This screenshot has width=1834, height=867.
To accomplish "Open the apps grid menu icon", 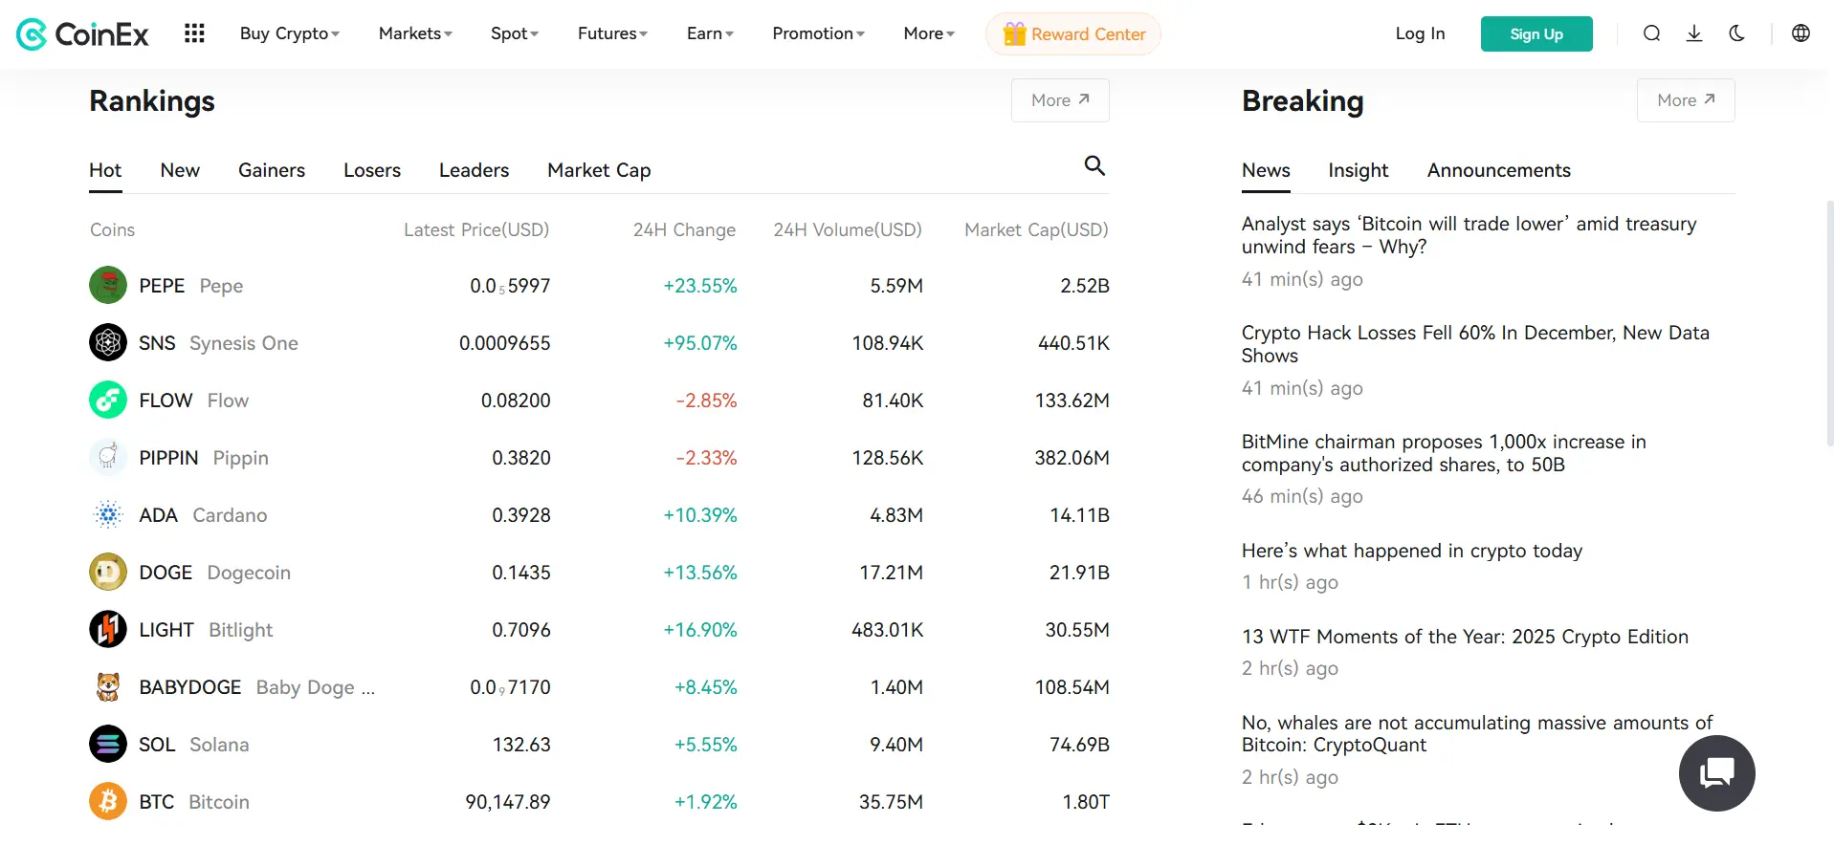I will (194, 33).
